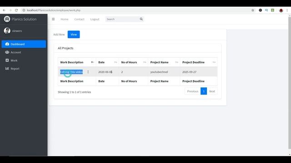This screenshot has height=163, width=291.
Task: Click into the Search input field
Action: 122,19
